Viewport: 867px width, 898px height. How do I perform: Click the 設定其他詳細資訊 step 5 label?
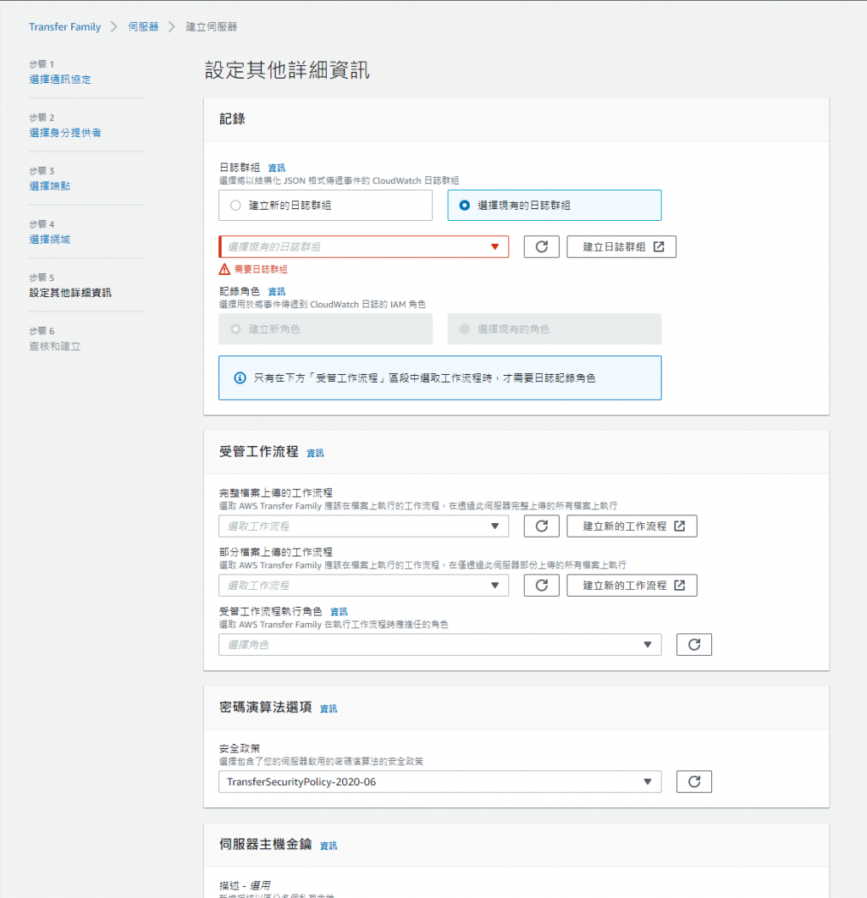pos(70,293)
